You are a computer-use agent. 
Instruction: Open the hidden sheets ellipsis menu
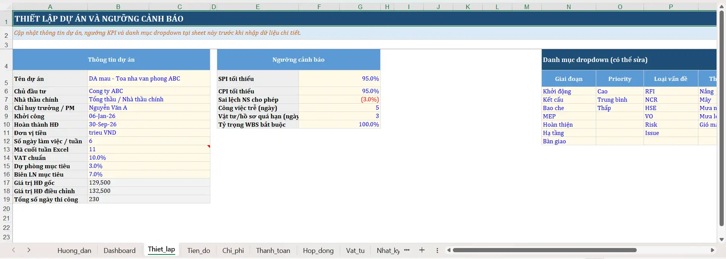(407, 250)
